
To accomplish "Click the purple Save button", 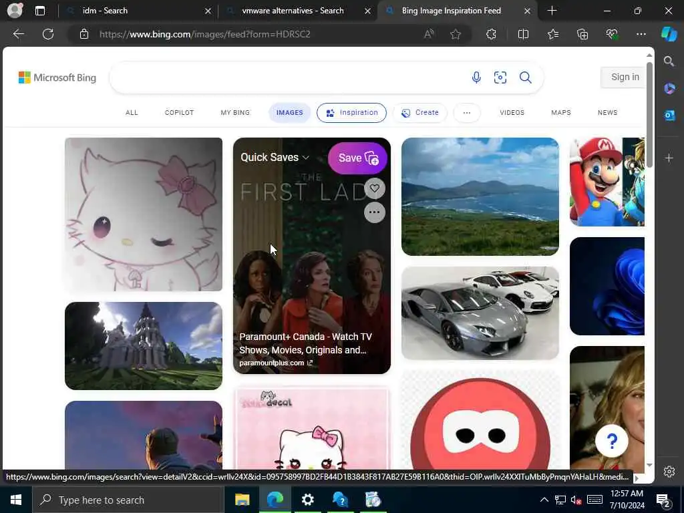I will pos(357,158).
